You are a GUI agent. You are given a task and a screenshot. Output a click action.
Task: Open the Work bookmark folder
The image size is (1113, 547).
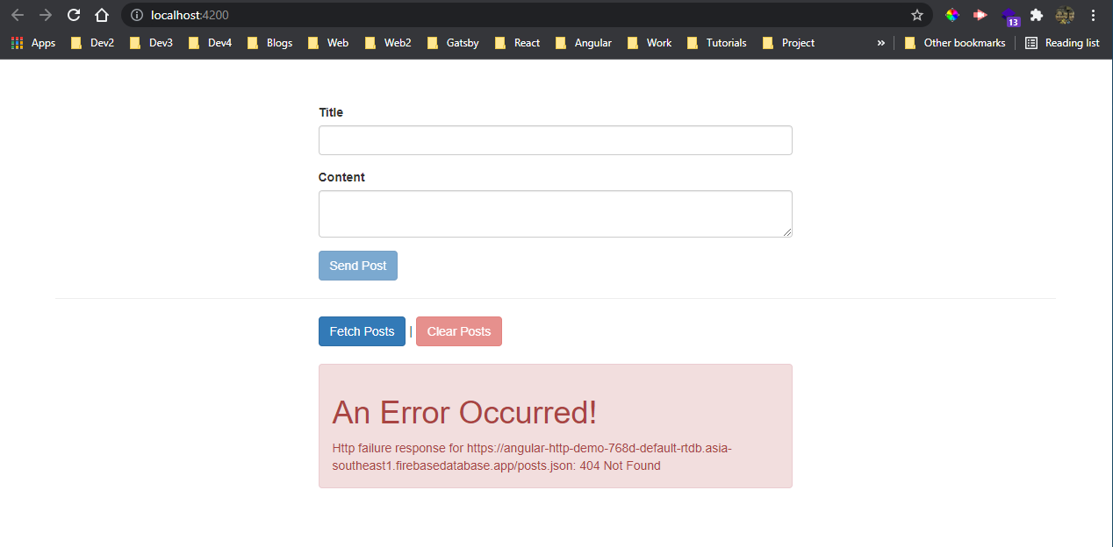click(649, 42)
